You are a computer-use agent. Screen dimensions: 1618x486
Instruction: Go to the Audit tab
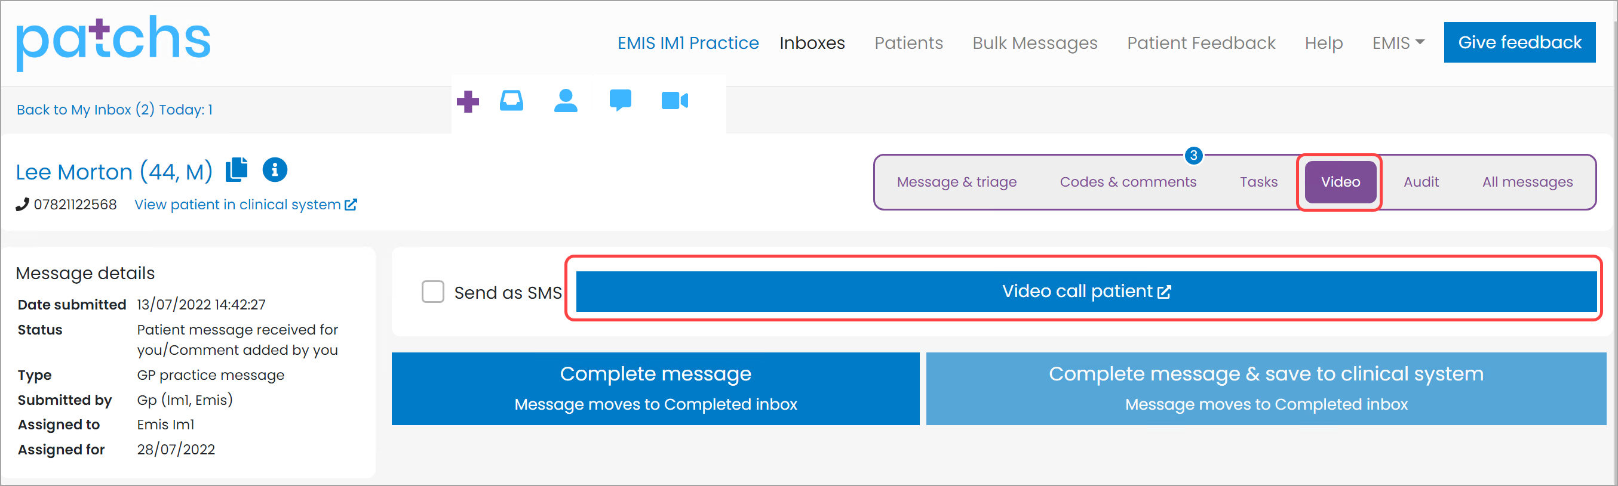1421,182
